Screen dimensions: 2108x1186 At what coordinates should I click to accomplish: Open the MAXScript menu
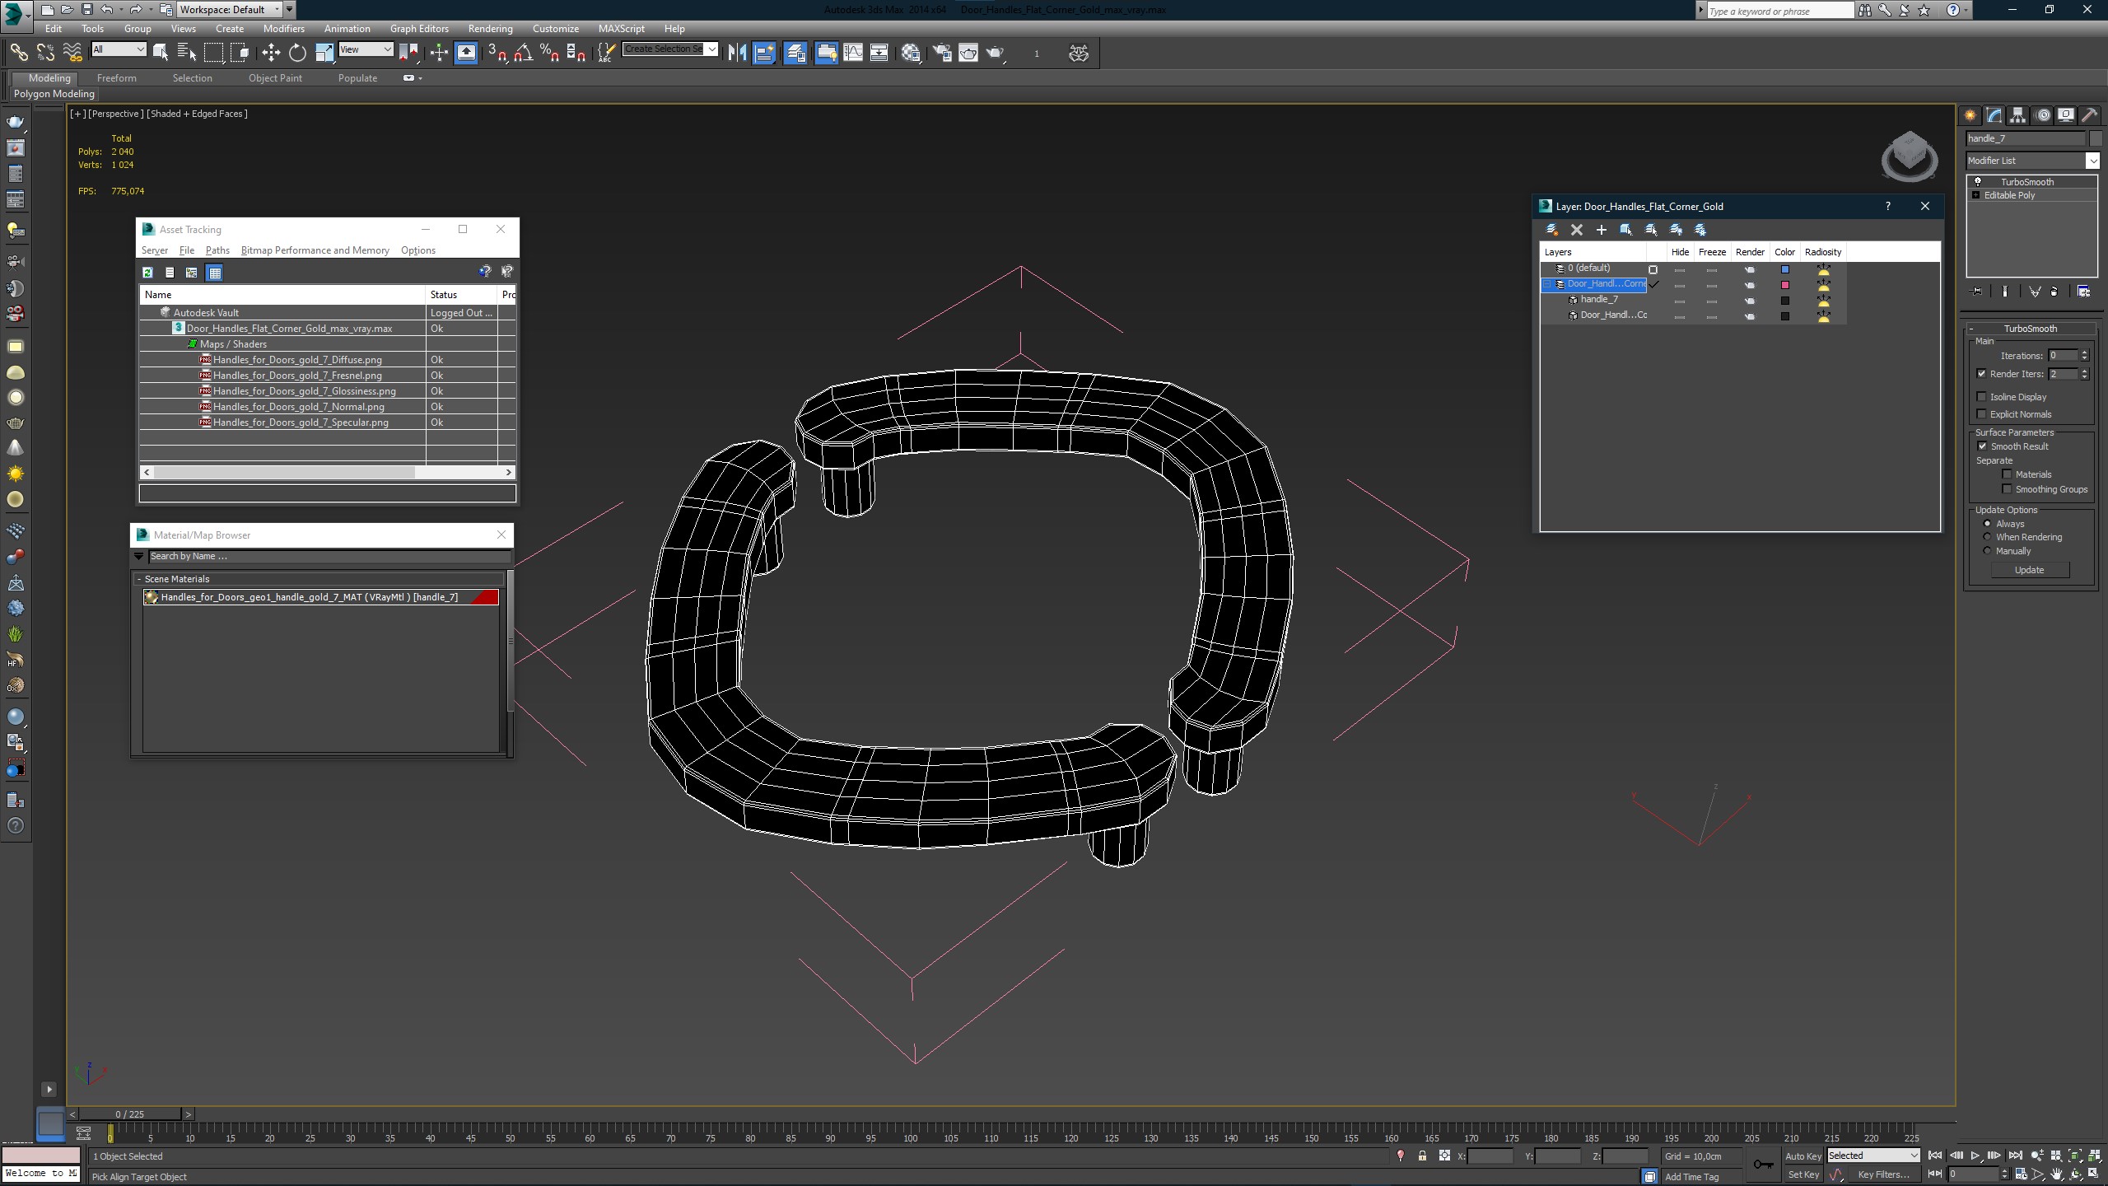pyautogui.click(x=621, y=29)
